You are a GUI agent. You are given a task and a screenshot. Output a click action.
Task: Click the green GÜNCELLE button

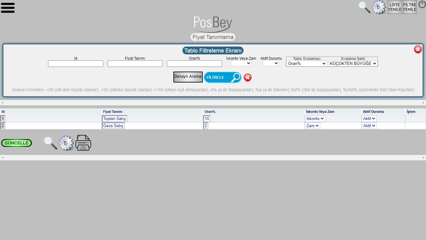(17, 143)
